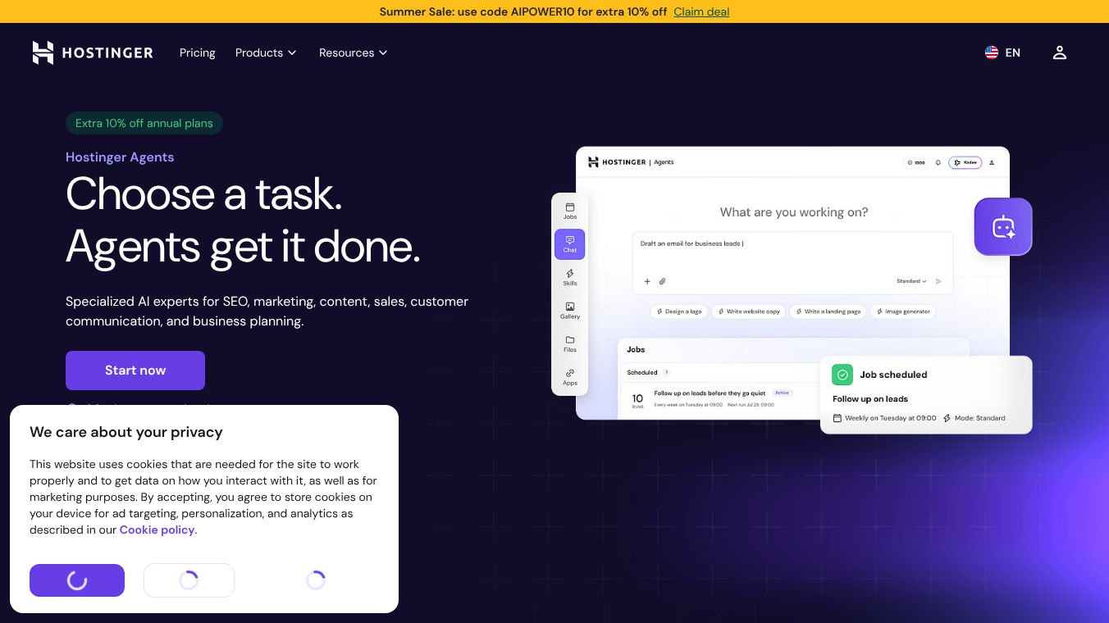Click the 1000 credits badge in the preview header
The height and width of the screenshot is (623, 1109).
pos(915,162)
